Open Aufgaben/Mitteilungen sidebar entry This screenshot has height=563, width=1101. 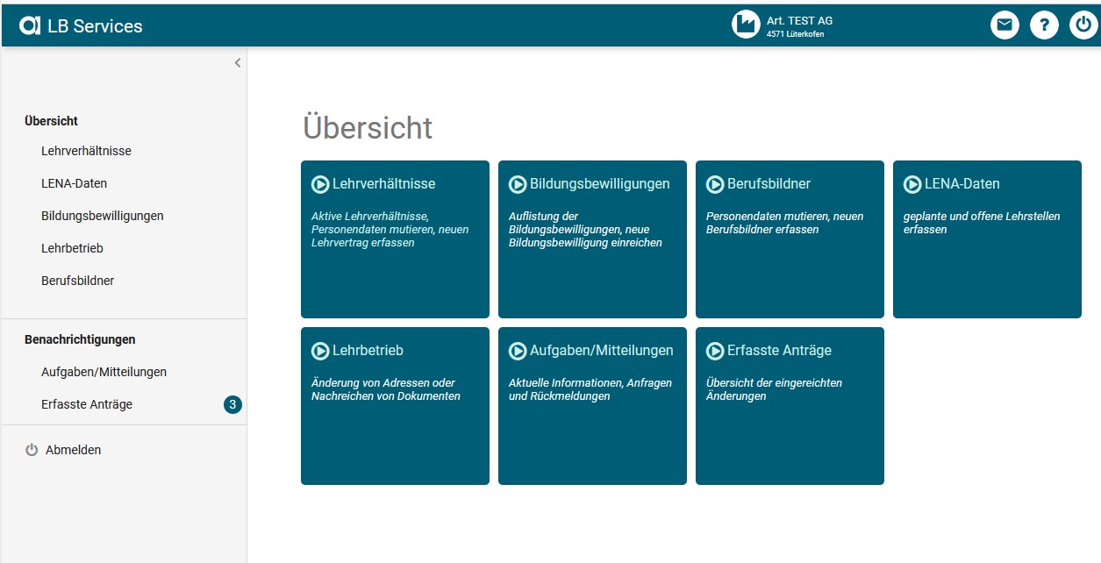tap(104, 372)
